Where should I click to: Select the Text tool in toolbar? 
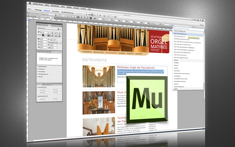[92, 15]
